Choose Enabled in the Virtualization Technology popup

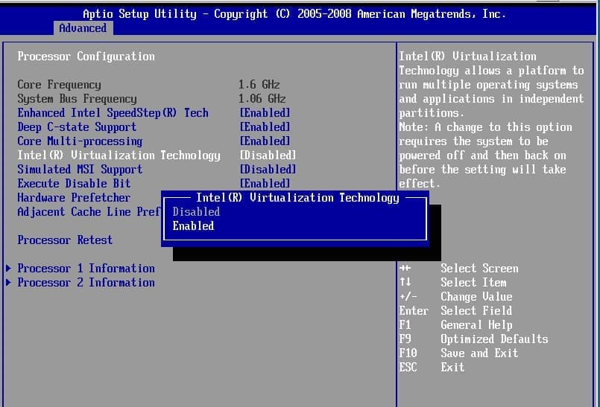point(193,226)
